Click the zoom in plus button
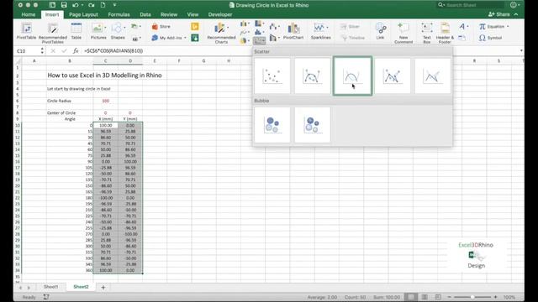The image size is (538, 302). point(495,297)
